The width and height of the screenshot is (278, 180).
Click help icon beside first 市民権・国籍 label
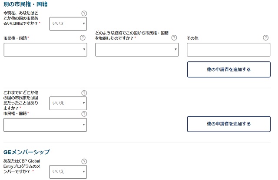click(x=83, y=38)
